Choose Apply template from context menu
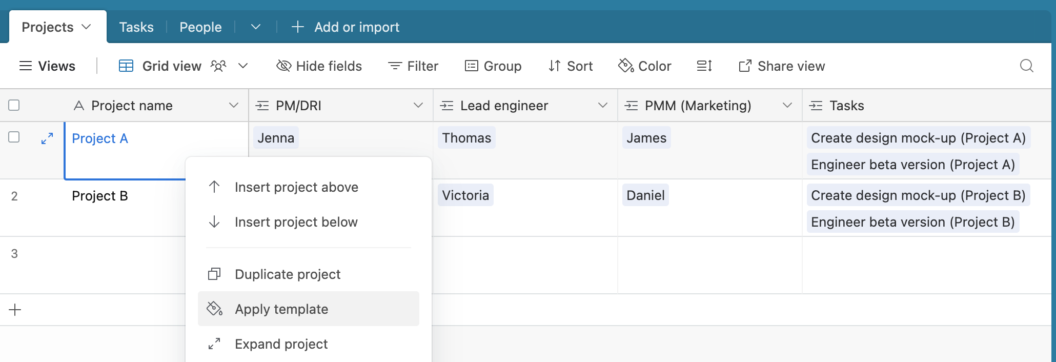The image size is (1056, 362). point(309,309)
